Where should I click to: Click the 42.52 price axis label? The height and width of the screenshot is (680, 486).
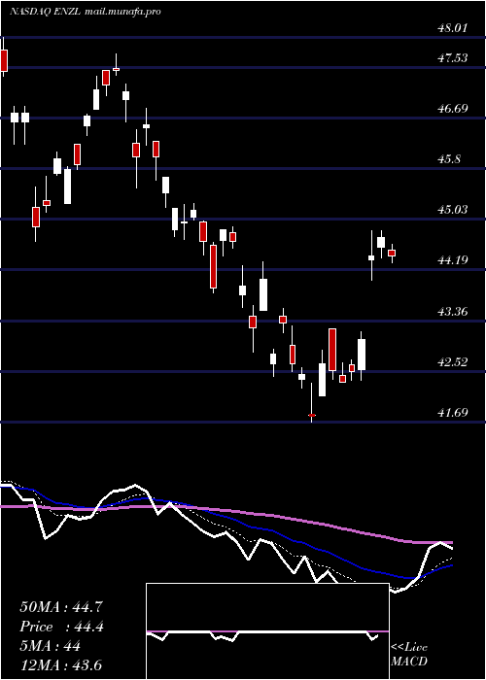(453, 361)
